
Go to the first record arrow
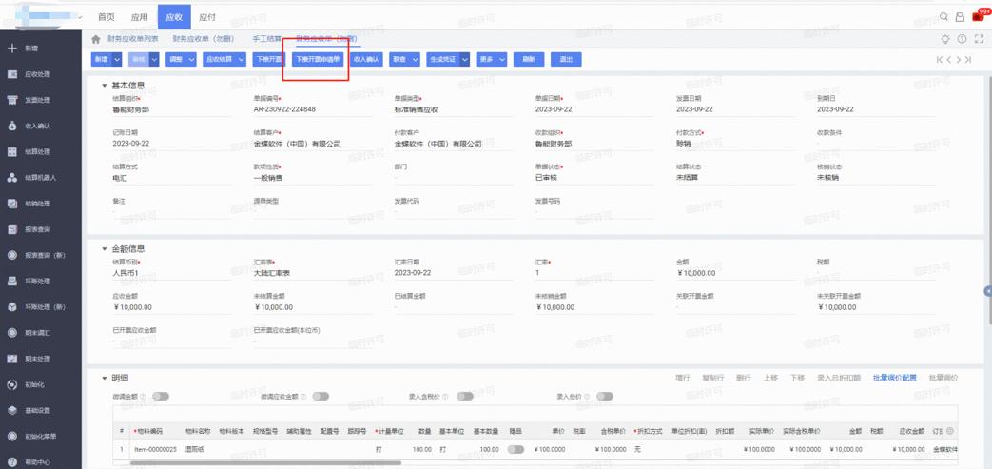(x=940, y=60)
